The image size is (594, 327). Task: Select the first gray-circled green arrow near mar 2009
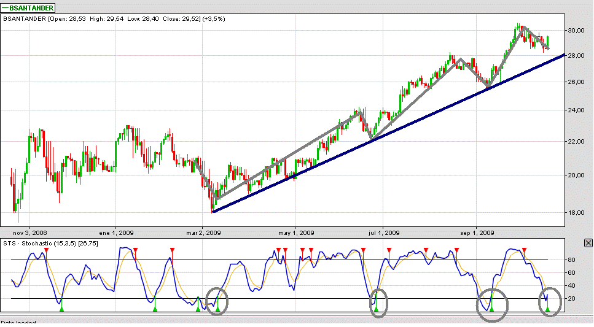[217, 309]
